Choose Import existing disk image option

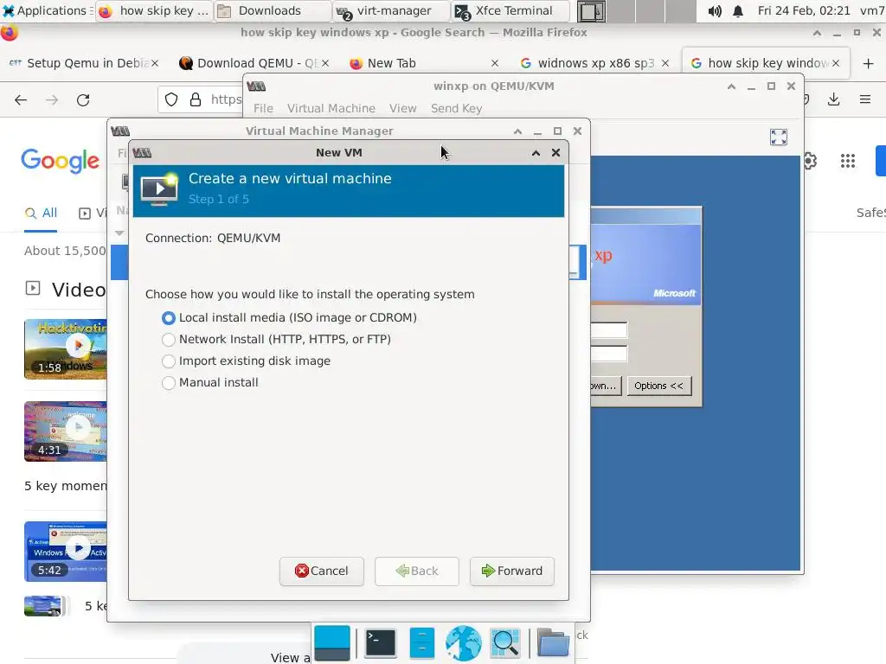pos(169,361)
